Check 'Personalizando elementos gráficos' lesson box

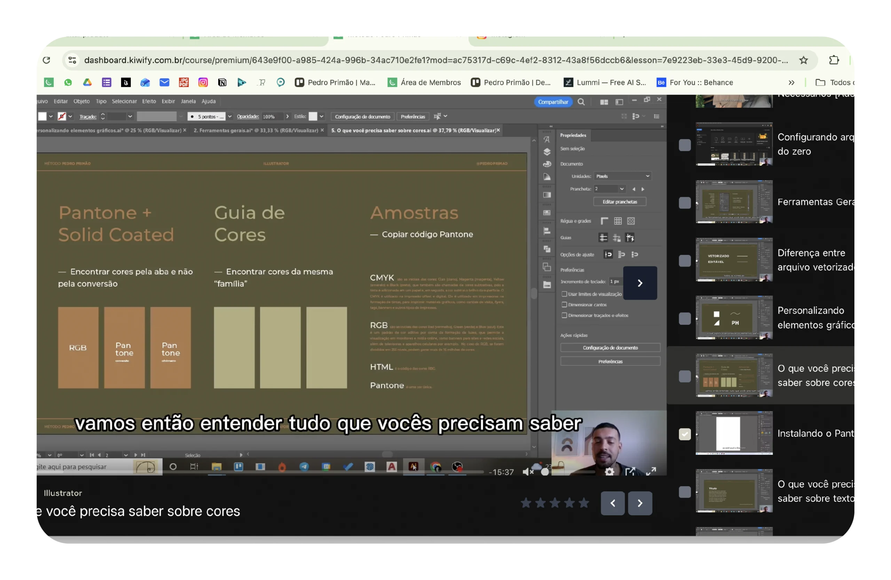(685, 319)
